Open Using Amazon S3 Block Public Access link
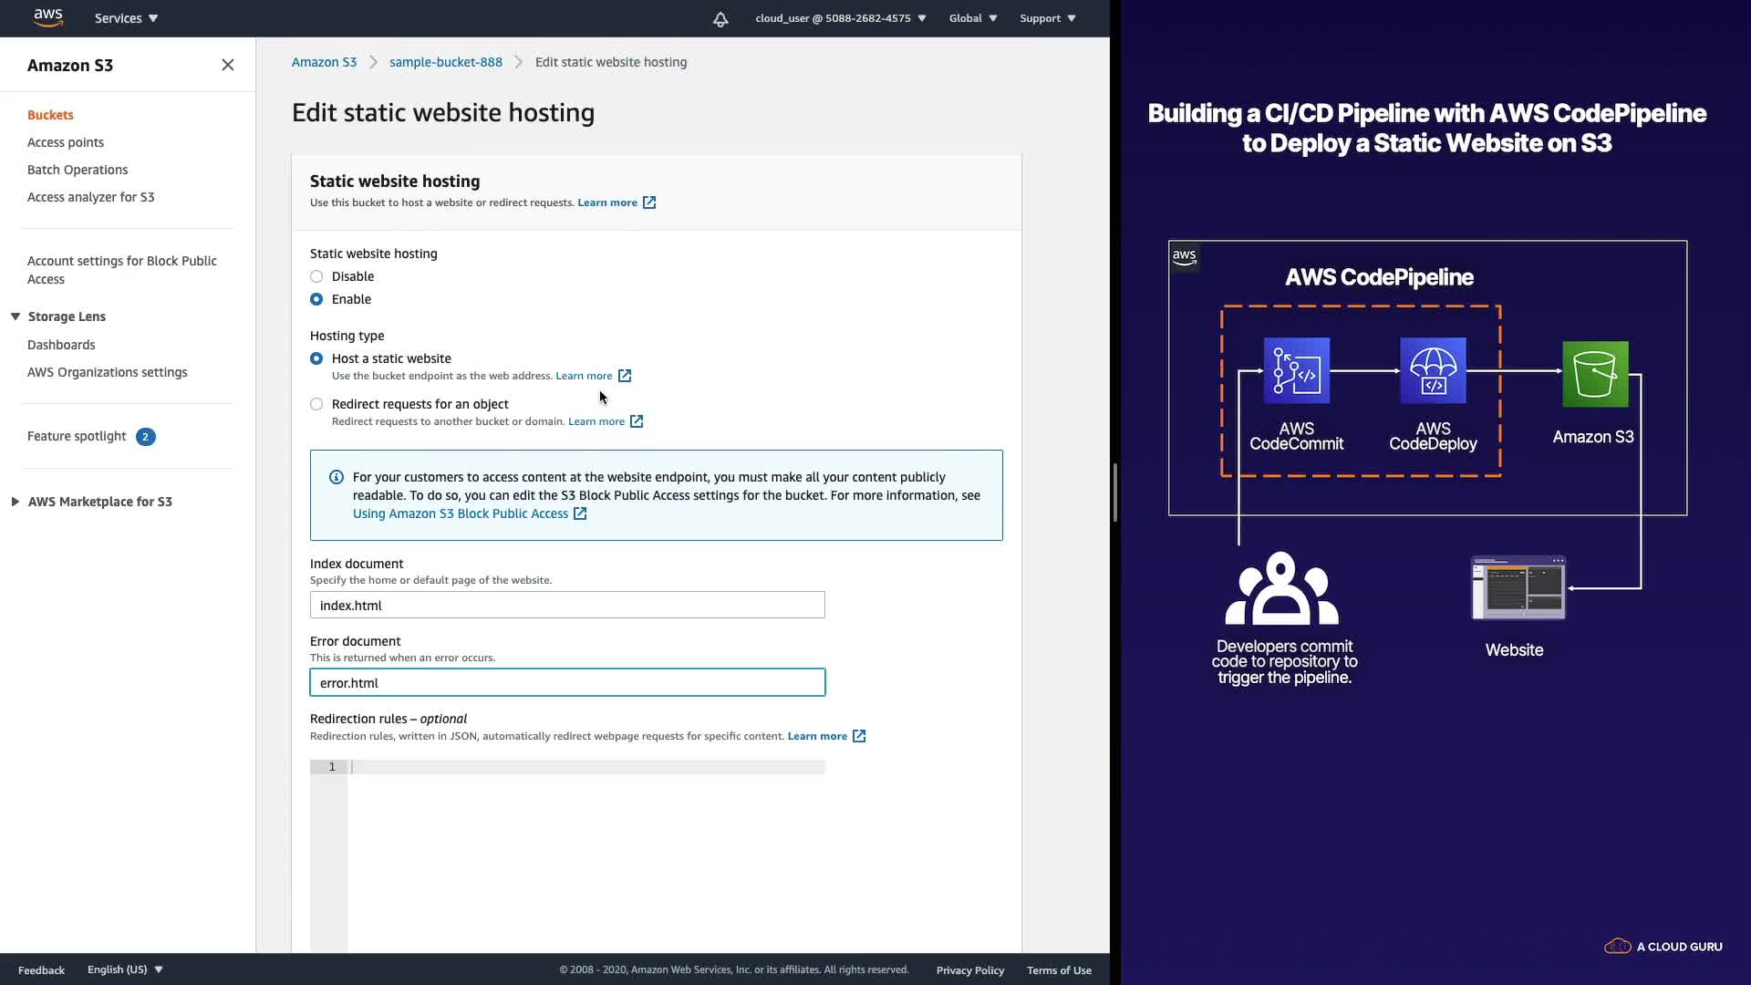The image size is (1751, 985). click(461, 513)
